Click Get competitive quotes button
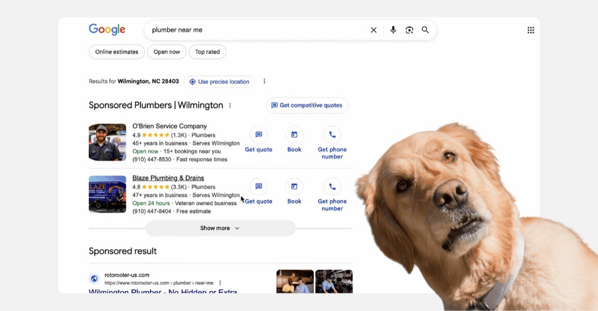Viewport: 598px width, 311px height. click(x=307, y=106)
